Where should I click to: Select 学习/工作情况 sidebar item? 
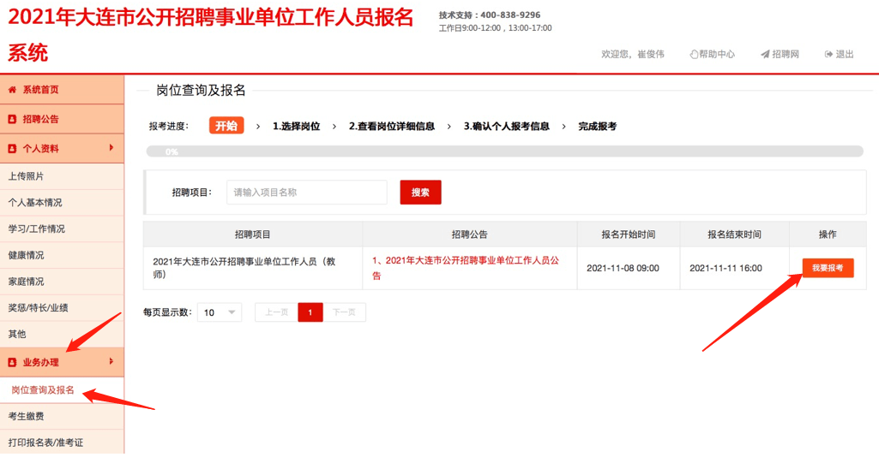36,229
